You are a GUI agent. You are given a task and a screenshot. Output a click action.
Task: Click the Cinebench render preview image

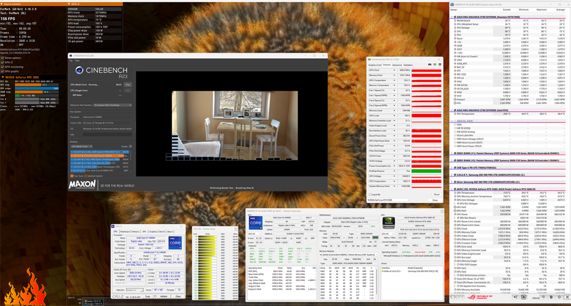click(x=235, y=125)
